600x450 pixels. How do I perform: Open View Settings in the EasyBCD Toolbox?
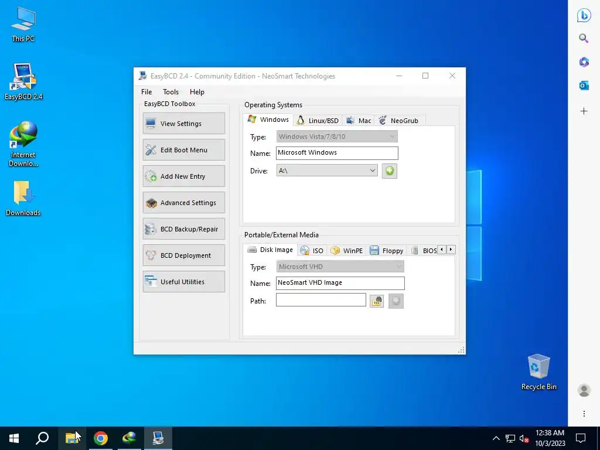(x=183, y=123)
